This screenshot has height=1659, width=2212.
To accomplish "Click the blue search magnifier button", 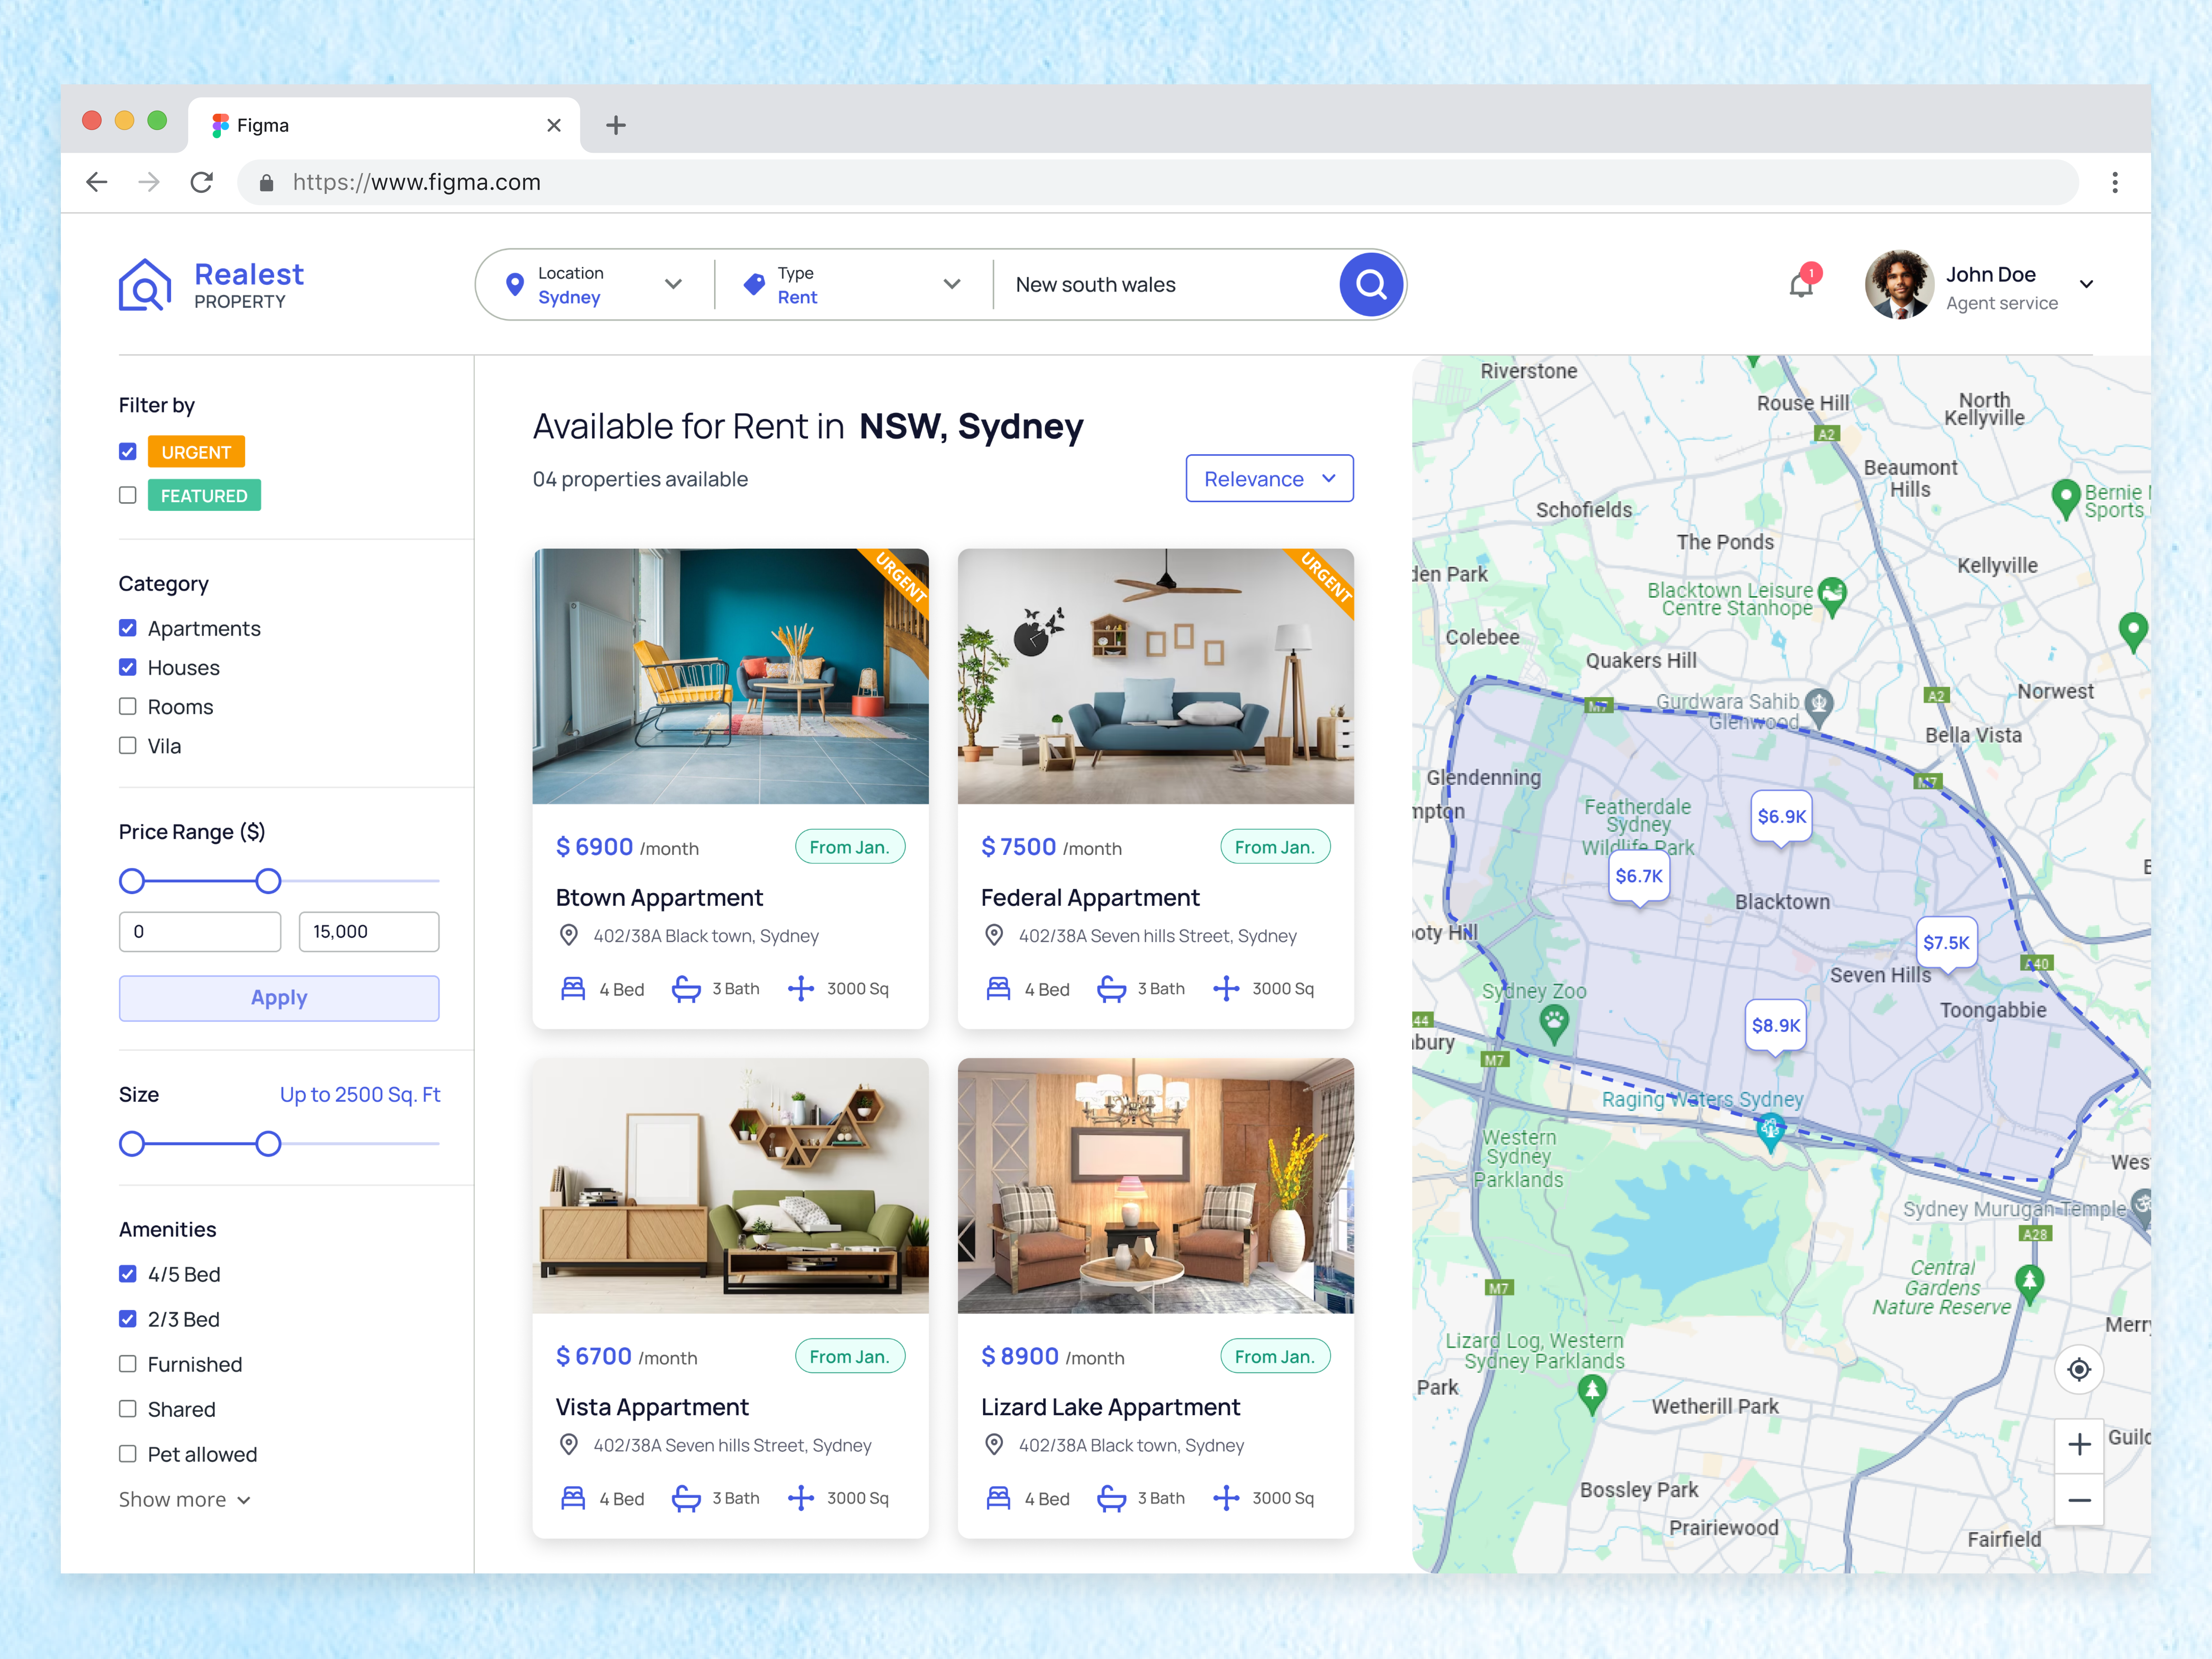I will tap(1371, 285).
